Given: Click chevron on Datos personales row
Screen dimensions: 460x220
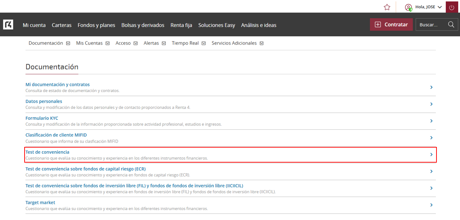Looking at the screenshot, I should pyautogui.click(x=431, y=104).
